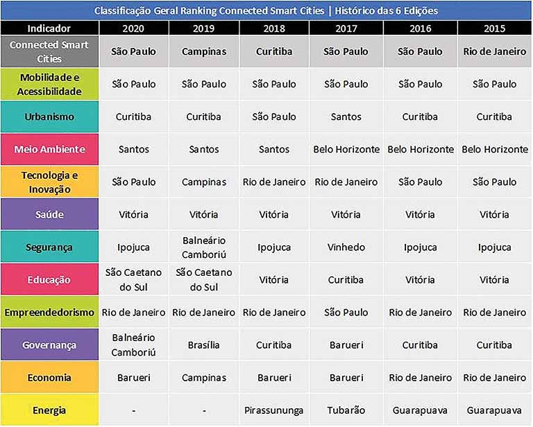Click the Pirassununga cell in the Energia row
Image resolution: width=533 pixels, height=427 pixels.
click(274, 410)
